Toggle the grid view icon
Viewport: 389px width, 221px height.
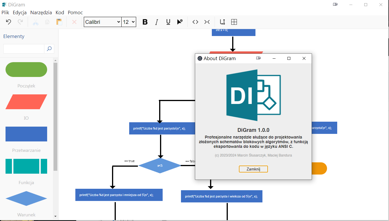coord(234,22)
